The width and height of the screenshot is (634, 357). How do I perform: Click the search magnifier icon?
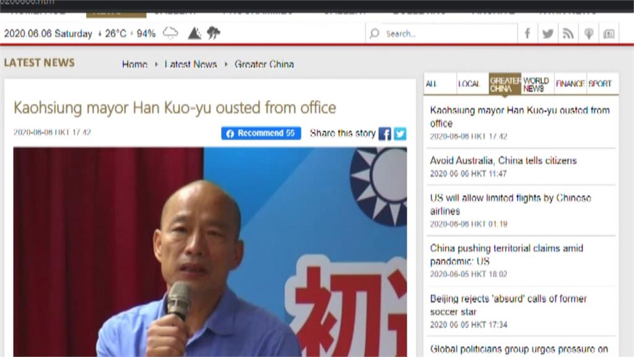[375, 33]
